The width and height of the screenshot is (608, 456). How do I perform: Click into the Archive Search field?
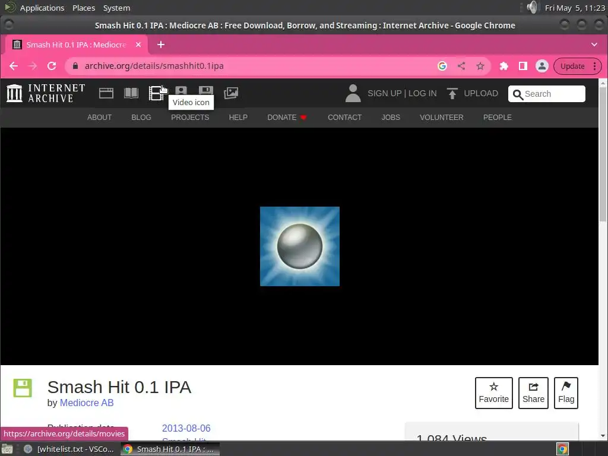tap(546, 94)
